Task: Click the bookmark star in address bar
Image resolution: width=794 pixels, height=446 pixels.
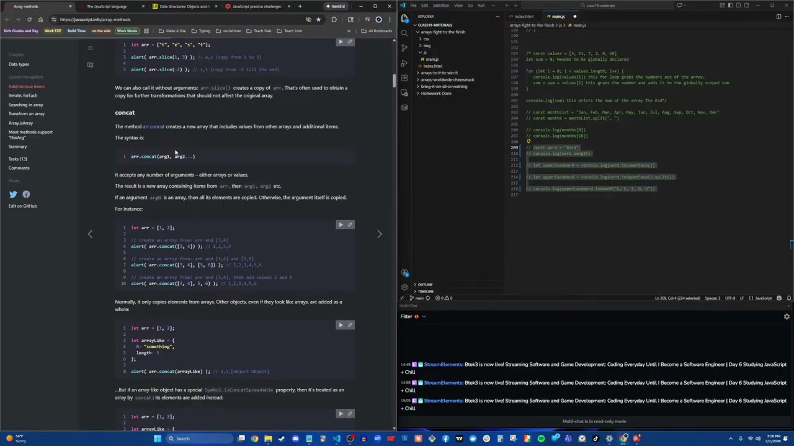Action: 318,19
